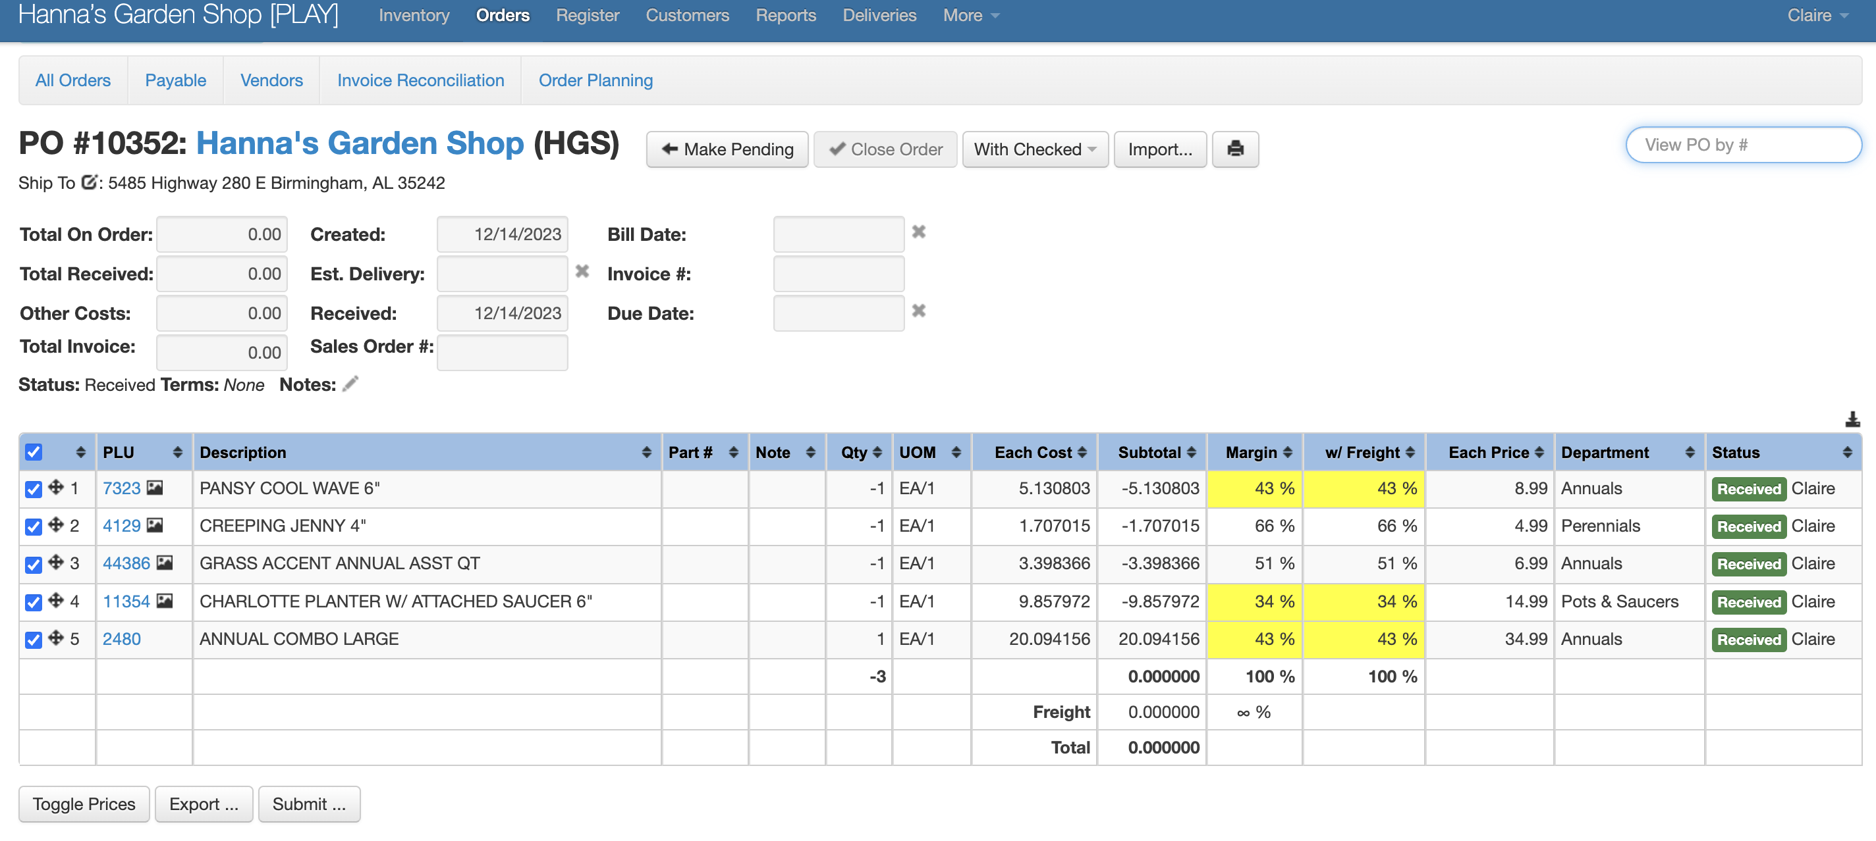Click the View PO by # field

pyautogui.click(x=1743, y=145)
